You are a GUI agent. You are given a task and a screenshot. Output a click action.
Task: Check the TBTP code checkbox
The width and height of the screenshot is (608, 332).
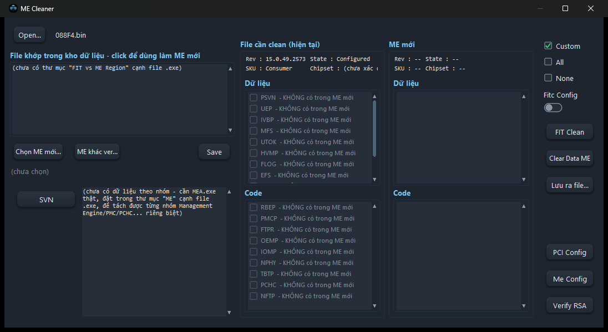[254, 274]
